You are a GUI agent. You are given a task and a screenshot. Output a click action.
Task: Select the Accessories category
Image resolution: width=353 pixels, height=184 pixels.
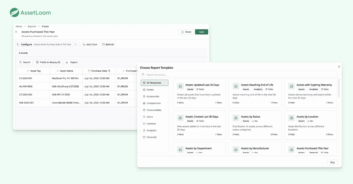(154, 96)
